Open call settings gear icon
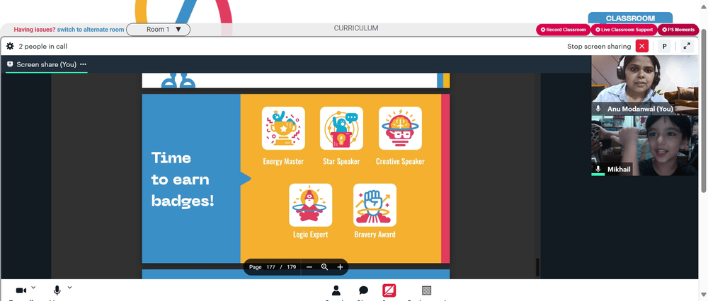708x301 pixels. click(x=10, y=46)
